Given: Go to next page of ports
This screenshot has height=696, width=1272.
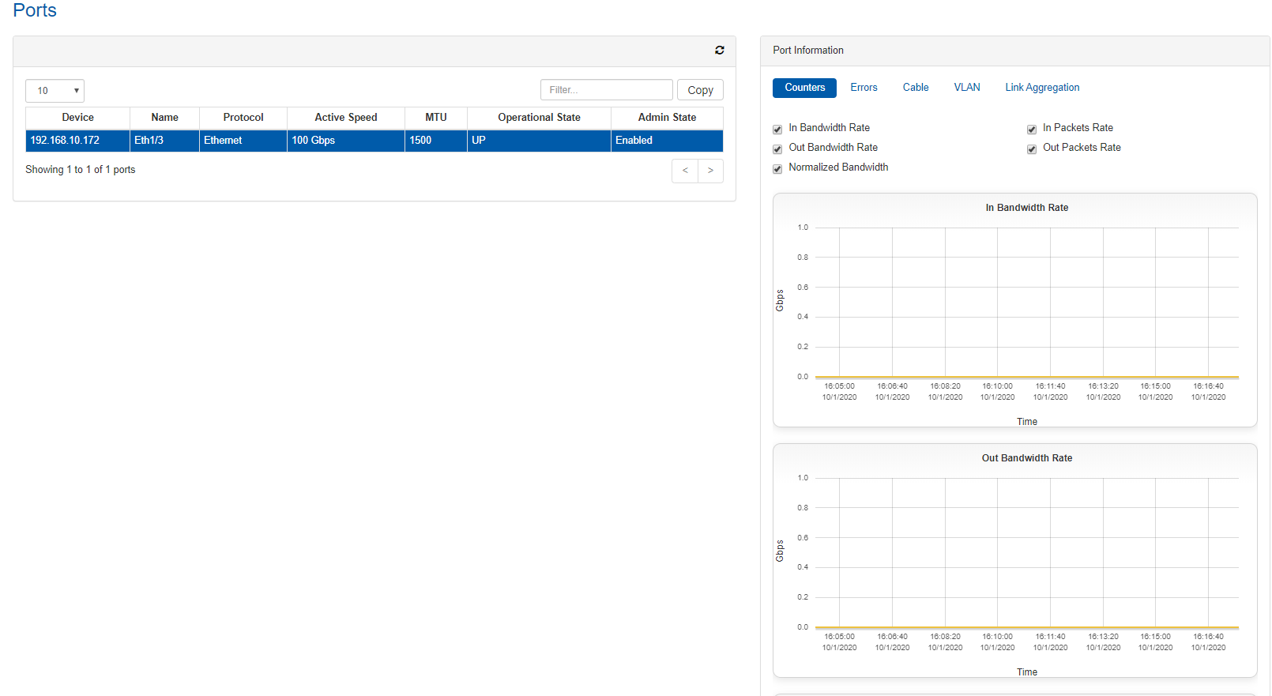Looking at the screenshot, I should tap(710, 171).
